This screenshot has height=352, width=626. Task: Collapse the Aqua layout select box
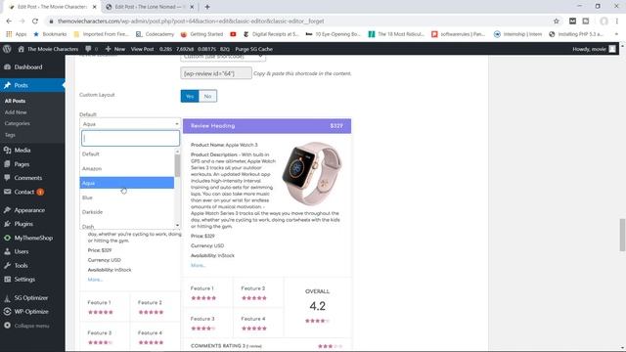[130, 124]
